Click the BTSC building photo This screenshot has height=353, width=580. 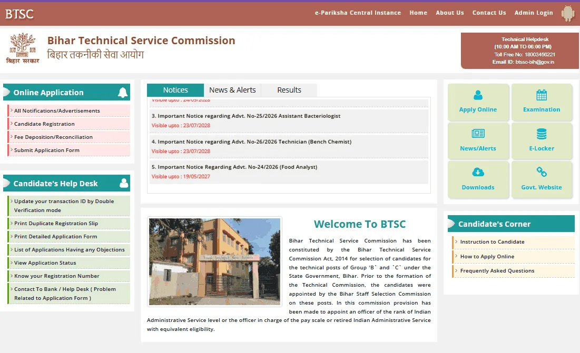(214, 261)
